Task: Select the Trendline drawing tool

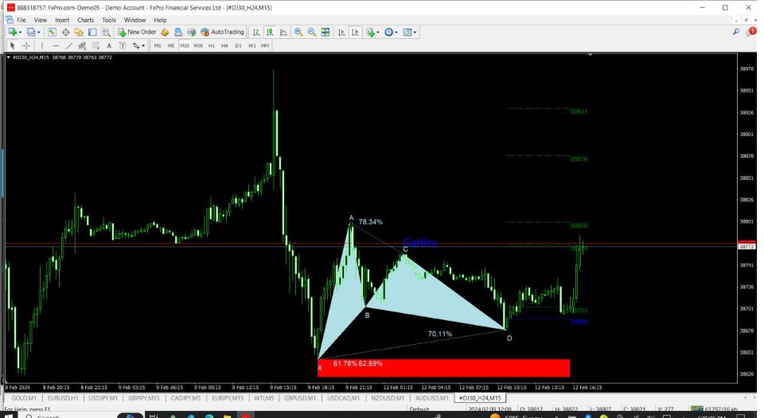Action: click(68, 46)
